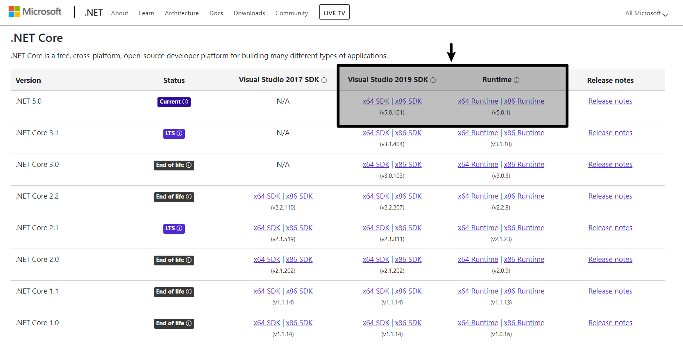This screenshot has width=683, height=351.
Task: Click info icon beside Visual Studio 2019 SDK
Action: [433, 80]
